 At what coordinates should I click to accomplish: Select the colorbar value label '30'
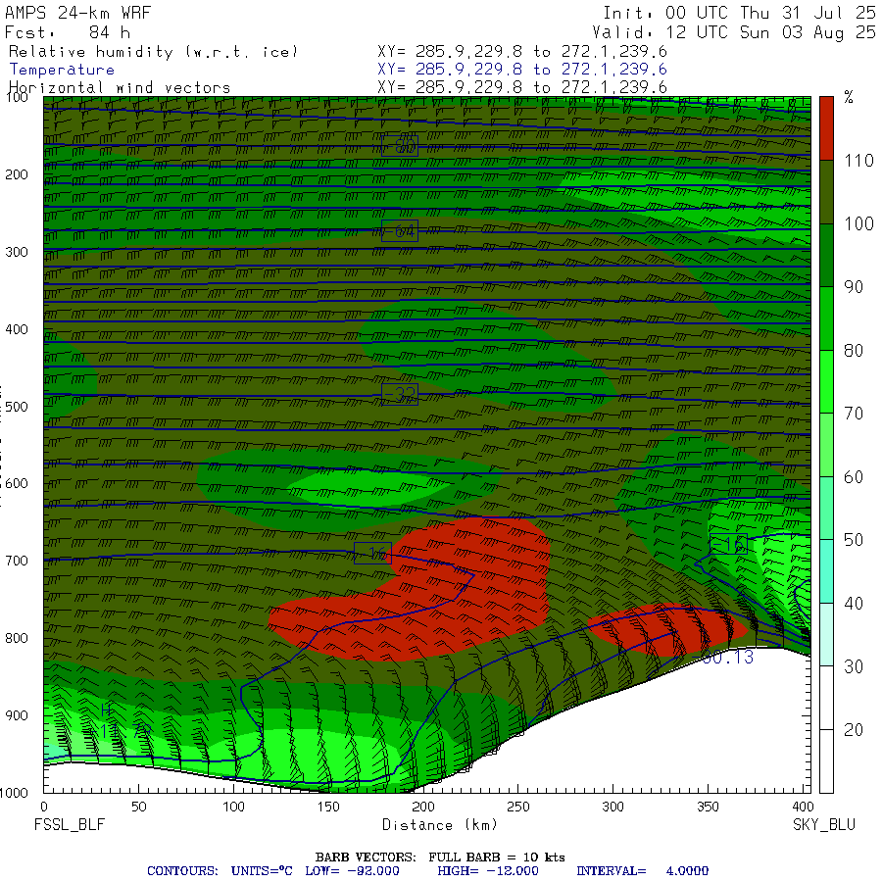(854, 666)
